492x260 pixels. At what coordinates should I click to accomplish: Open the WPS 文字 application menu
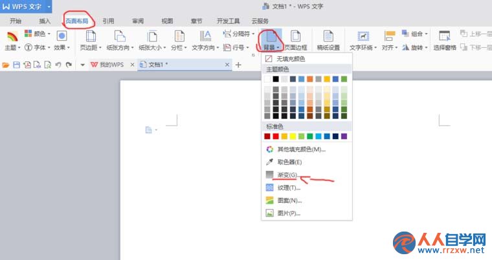tap(26, 6)
